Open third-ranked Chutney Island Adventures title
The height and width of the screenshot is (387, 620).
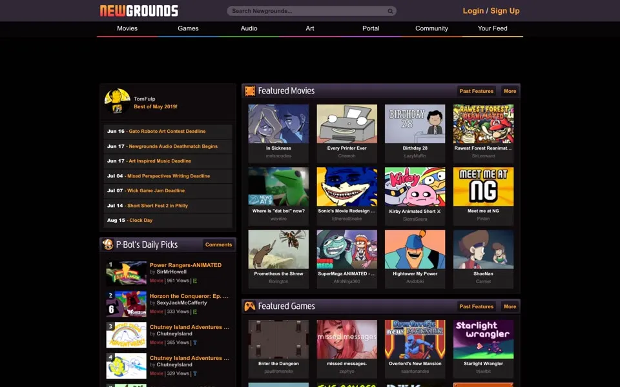pos(189,327)
